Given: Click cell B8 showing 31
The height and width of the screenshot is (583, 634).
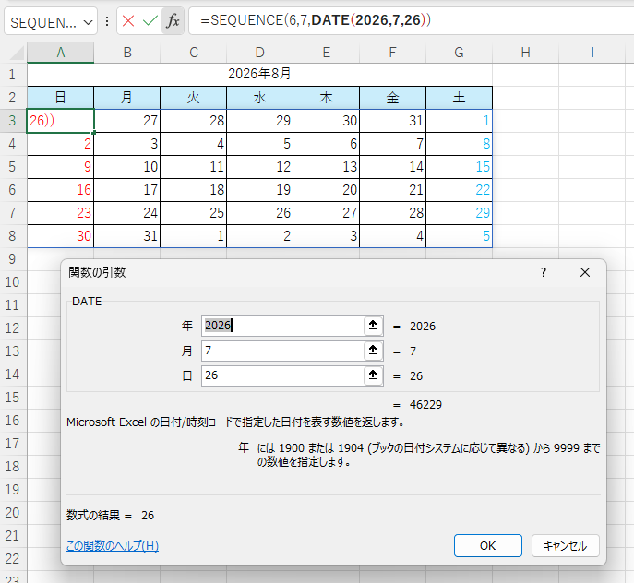Looking at the screenshot, I should 127,236.
